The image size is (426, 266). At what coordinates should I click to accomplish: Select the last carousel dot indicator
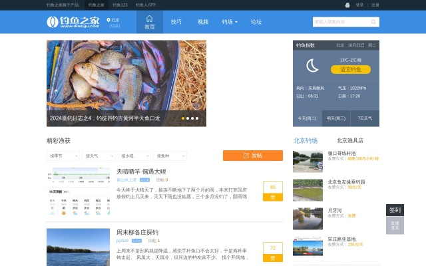pyautogui.click(x=197, y=118)
